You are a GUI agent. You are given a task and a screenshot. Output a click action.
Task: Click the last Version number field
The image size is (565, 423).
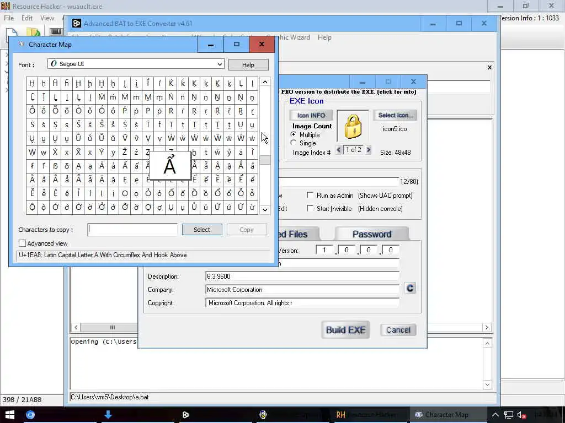390,250
